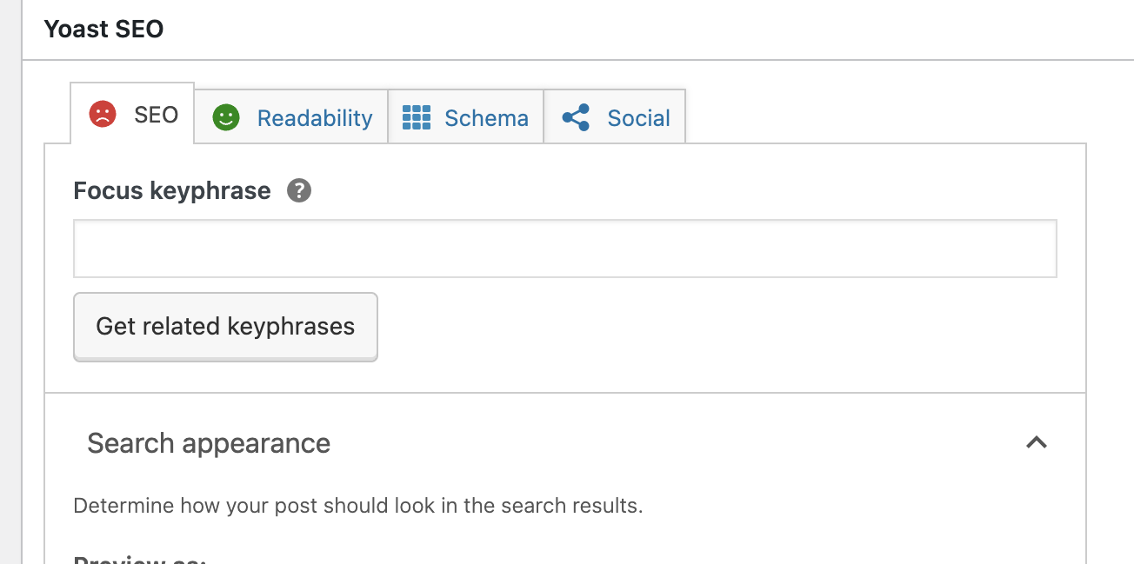Click the green smiley Readability score icon
Viewport: 1134px width, 564px height.
pyautogui.click(x=226, y=117)
